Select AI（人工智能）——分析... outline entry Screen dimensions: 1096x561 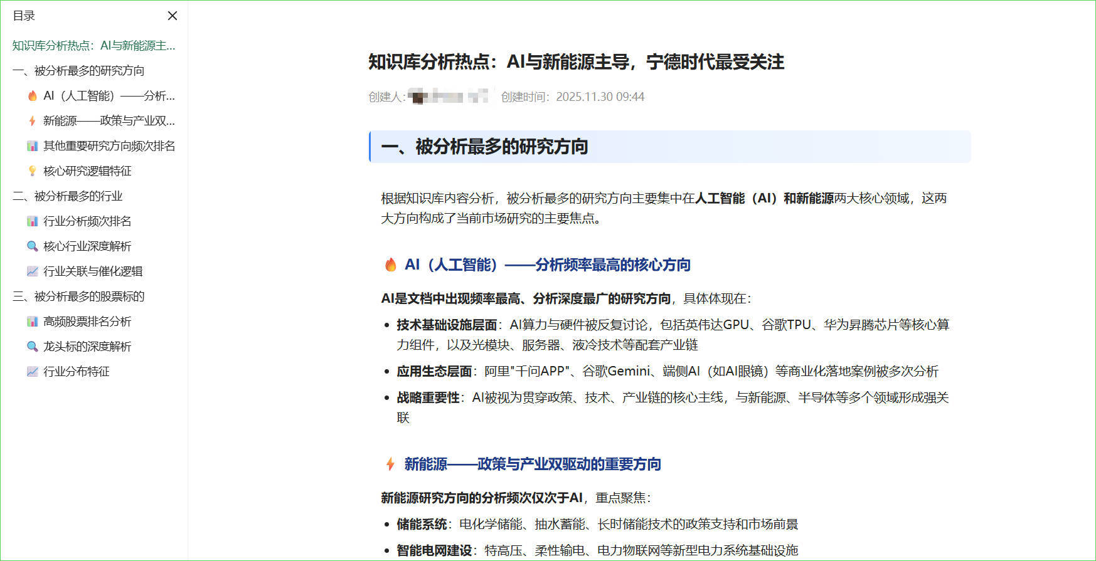(109, 96)
